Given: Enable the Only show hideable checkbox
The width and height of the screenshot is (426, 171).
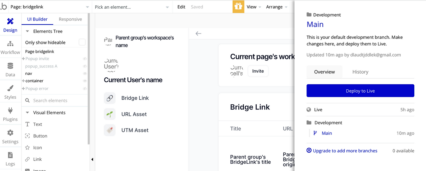Looking at the screenshot, I should coord(82,42).
